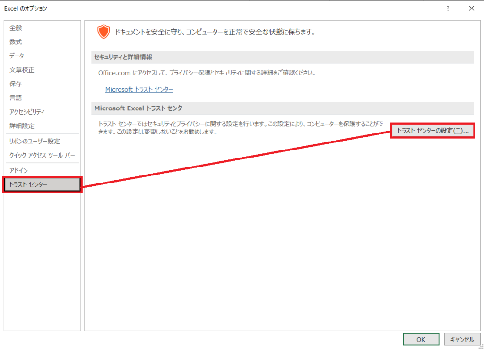This screenshot has width=484, height=350.
Task: Open クイック アクセス ツール バー settings
Action: point(42,155)
